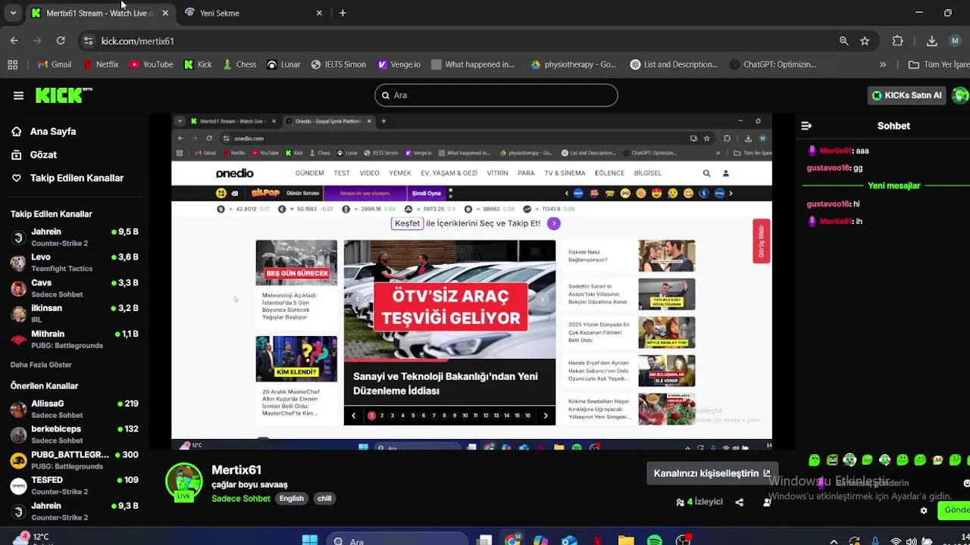
Task: Click KICKs Satın Al button
Action: pyautogui.click(x=906, y=95)
